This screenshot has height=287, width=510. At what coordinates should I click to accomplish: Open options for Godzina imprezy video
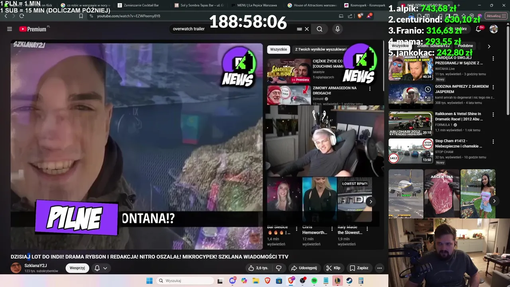[493, 87]
